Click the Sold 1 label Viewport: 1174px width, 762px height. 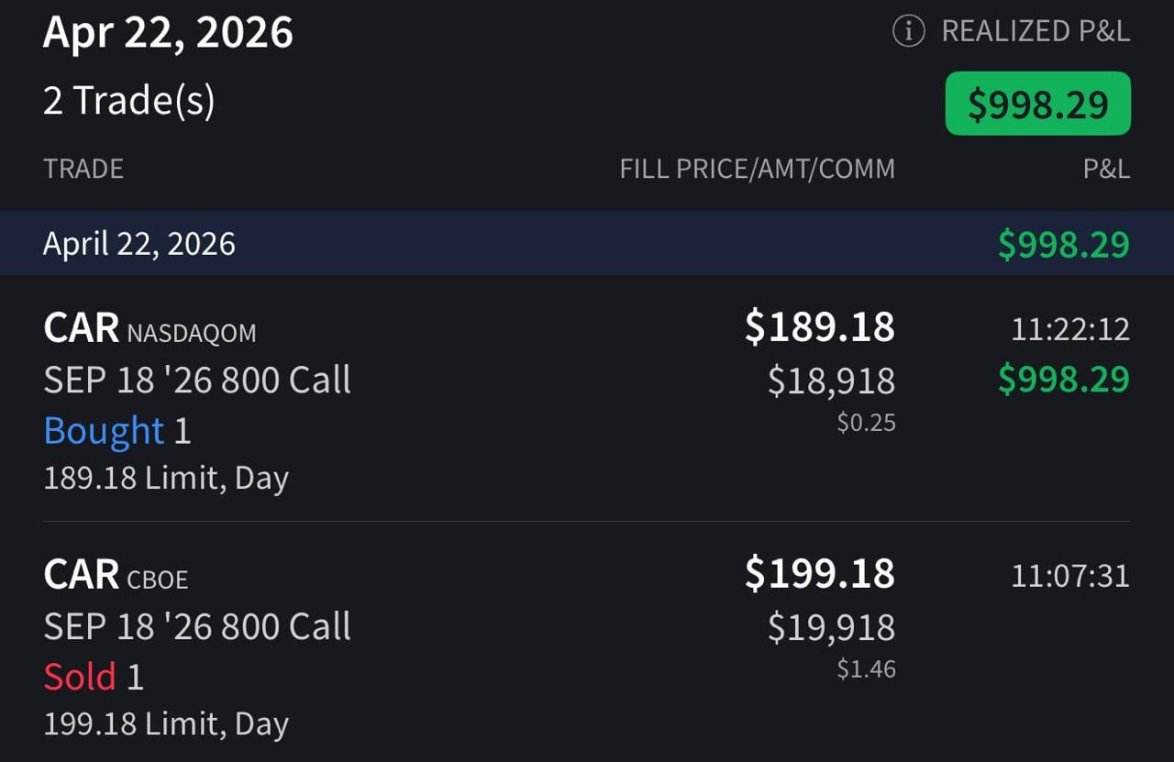[94, 677]
